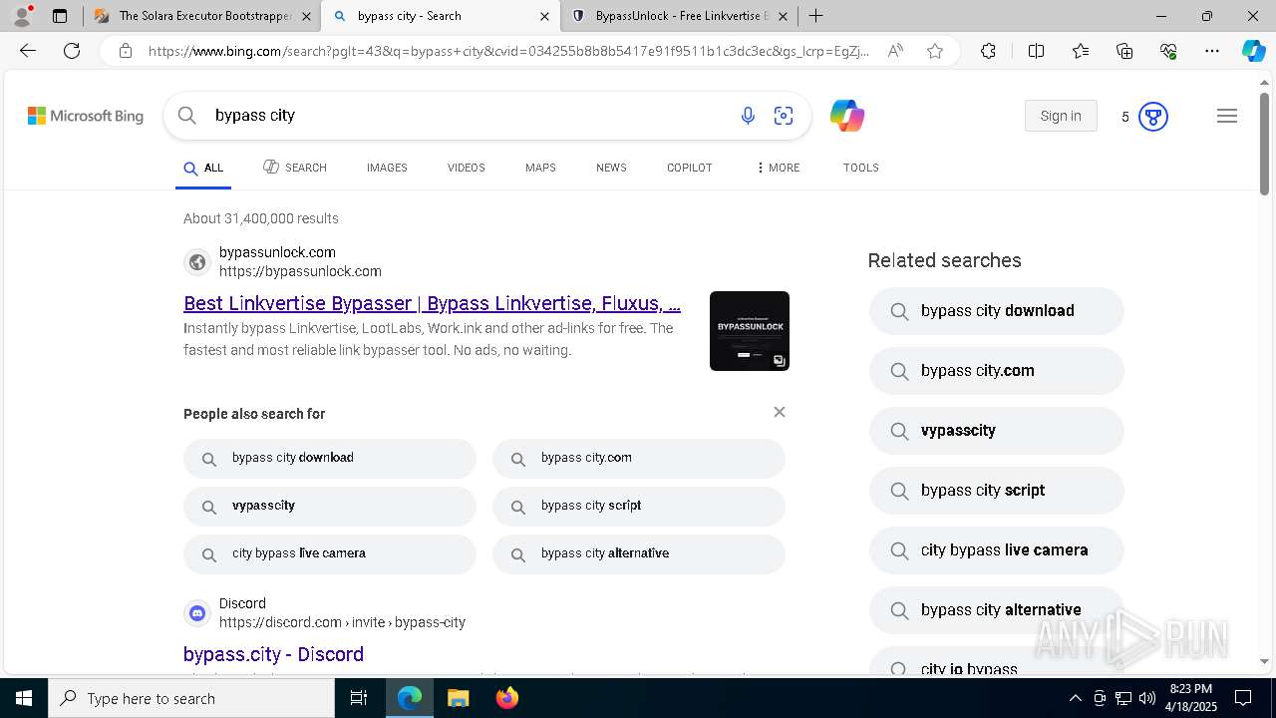The image size is (1276, 718).
Task: Open the Collections icon
Action: [1124, 51]
